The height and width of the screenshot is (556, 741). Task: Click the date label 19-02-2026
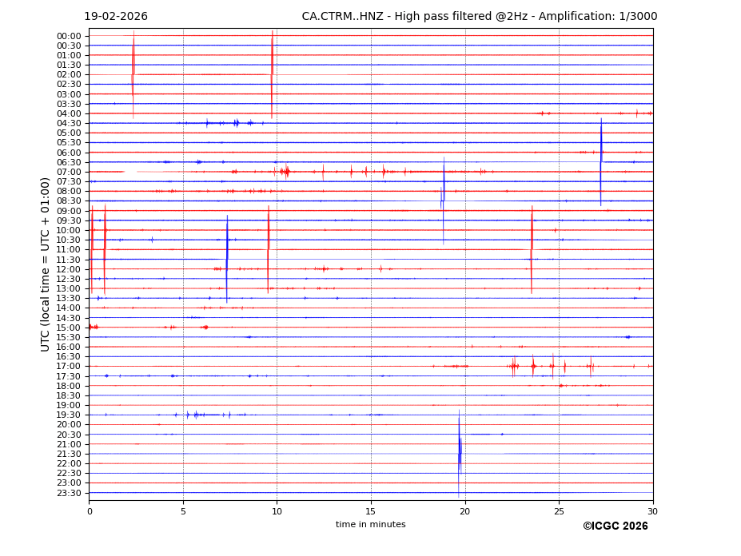point(116,17)
